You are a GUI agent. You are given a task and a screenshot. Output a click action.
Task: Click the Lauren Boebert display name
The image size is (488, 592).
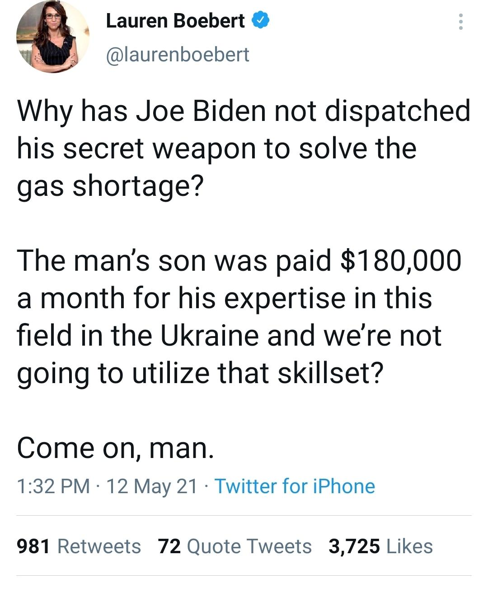click(x=175, y=21)
